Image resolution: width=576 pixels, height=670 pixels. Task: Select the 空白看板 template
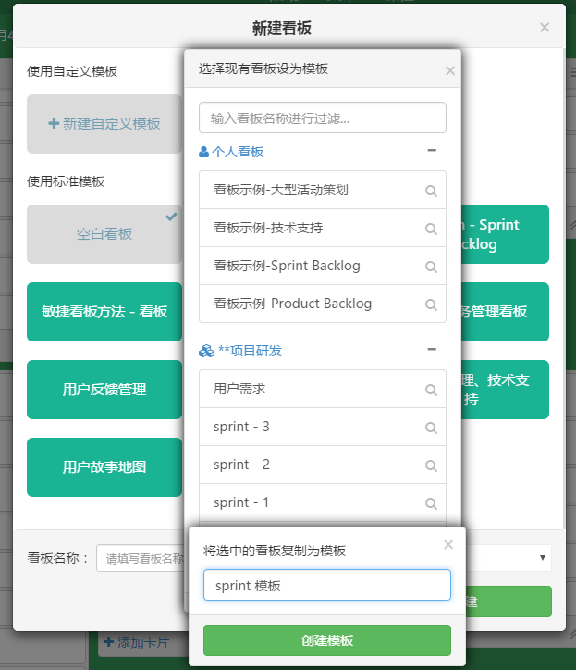[104, 234]
